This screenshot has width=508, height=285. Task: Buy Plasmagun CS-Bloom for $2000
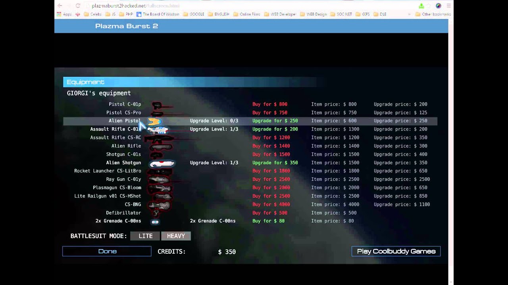coord(271,188)
